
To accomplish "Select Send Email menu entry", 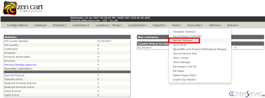I will tap(180, 45).
